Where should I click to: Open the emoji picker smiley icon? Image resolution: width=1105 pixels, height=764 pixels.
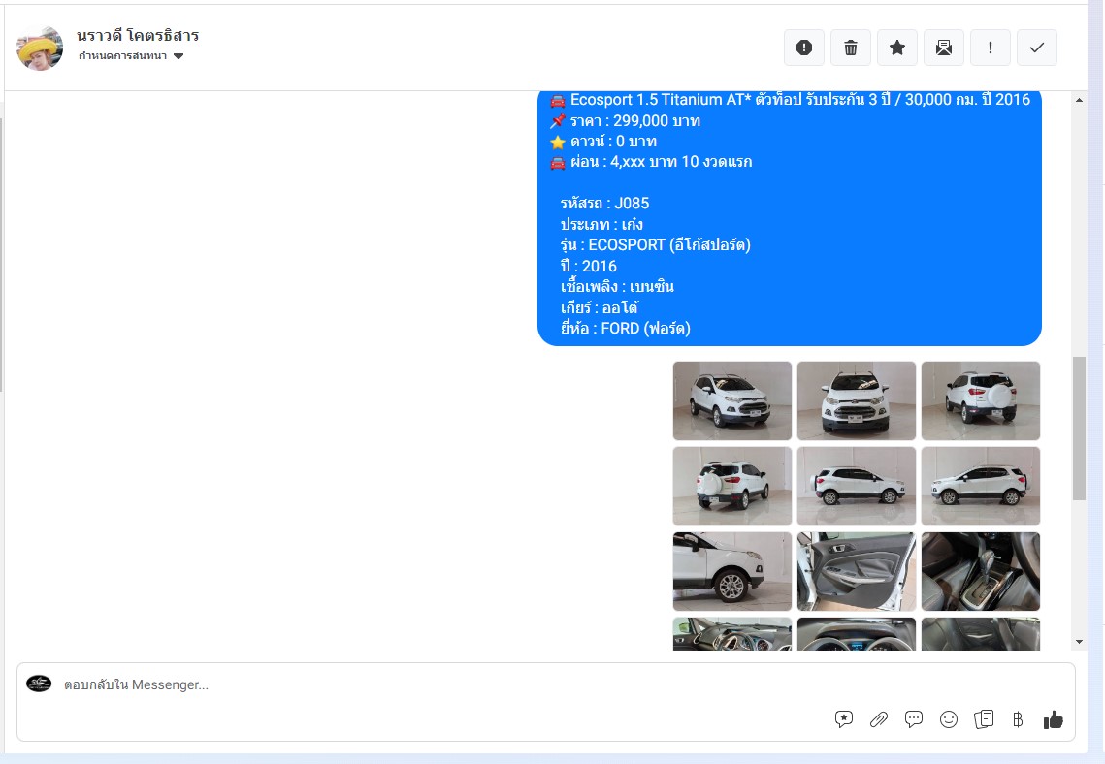point(949,719)
